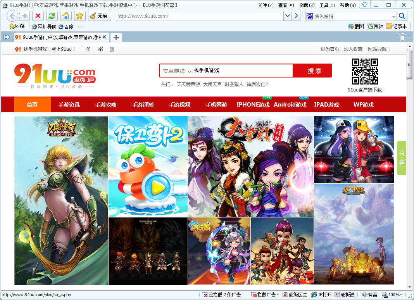The height and width of the screenshot is (300, 414).
Task: Run a search with the magnifier icon
Action: [x=402, y=16]
